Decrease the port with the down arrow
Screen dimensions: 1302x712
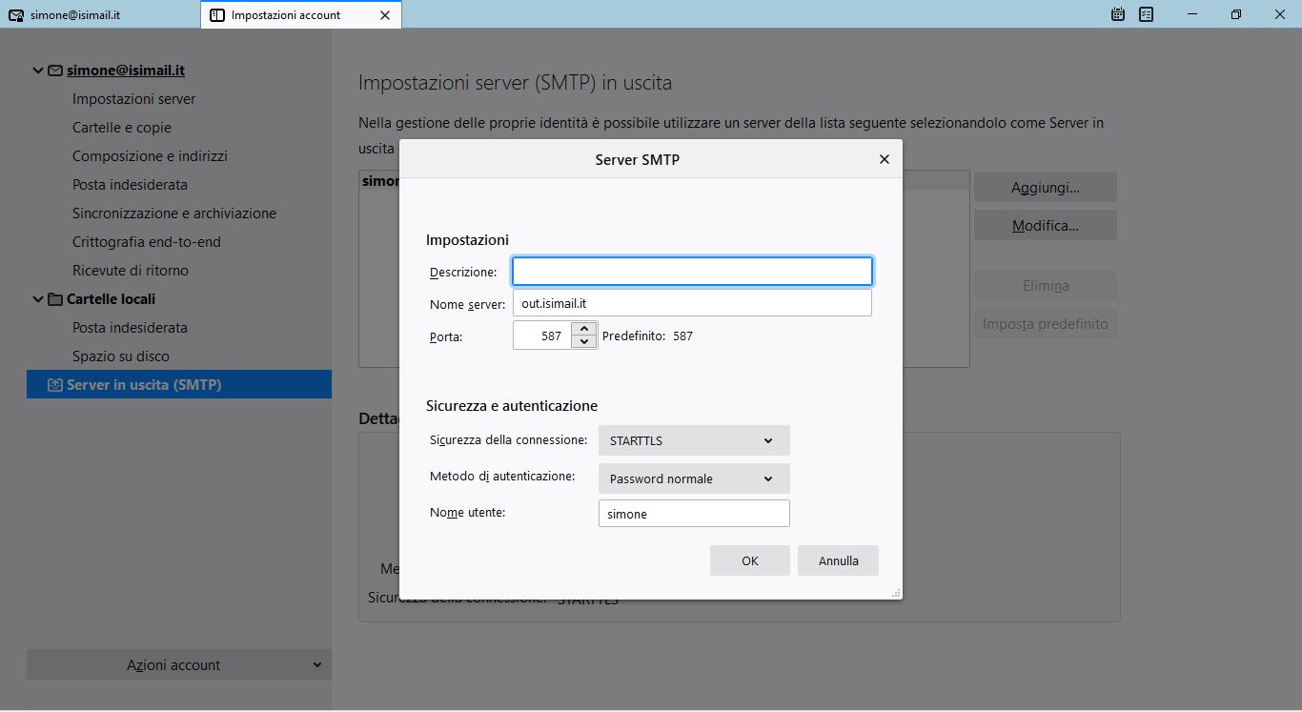coord(584,342)
